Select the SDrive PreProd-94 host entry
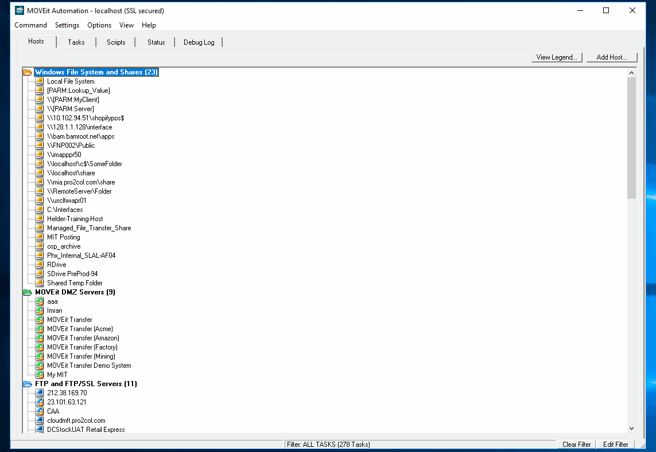656x452 pixels. [72, 274]
